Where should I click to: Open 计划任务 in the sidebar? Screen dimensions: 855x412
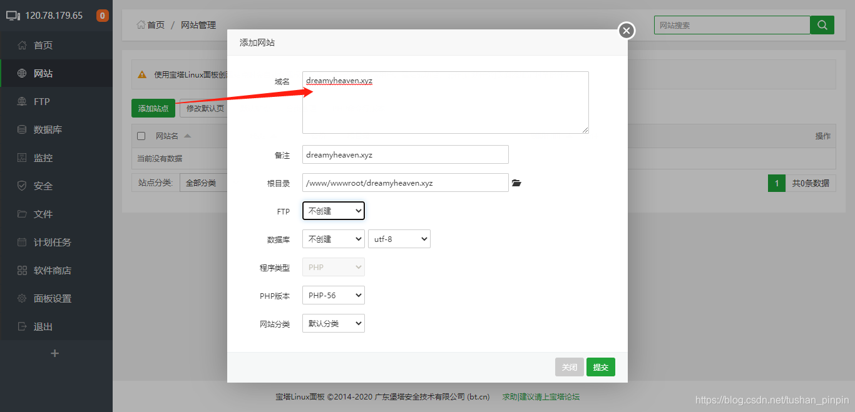56,242
